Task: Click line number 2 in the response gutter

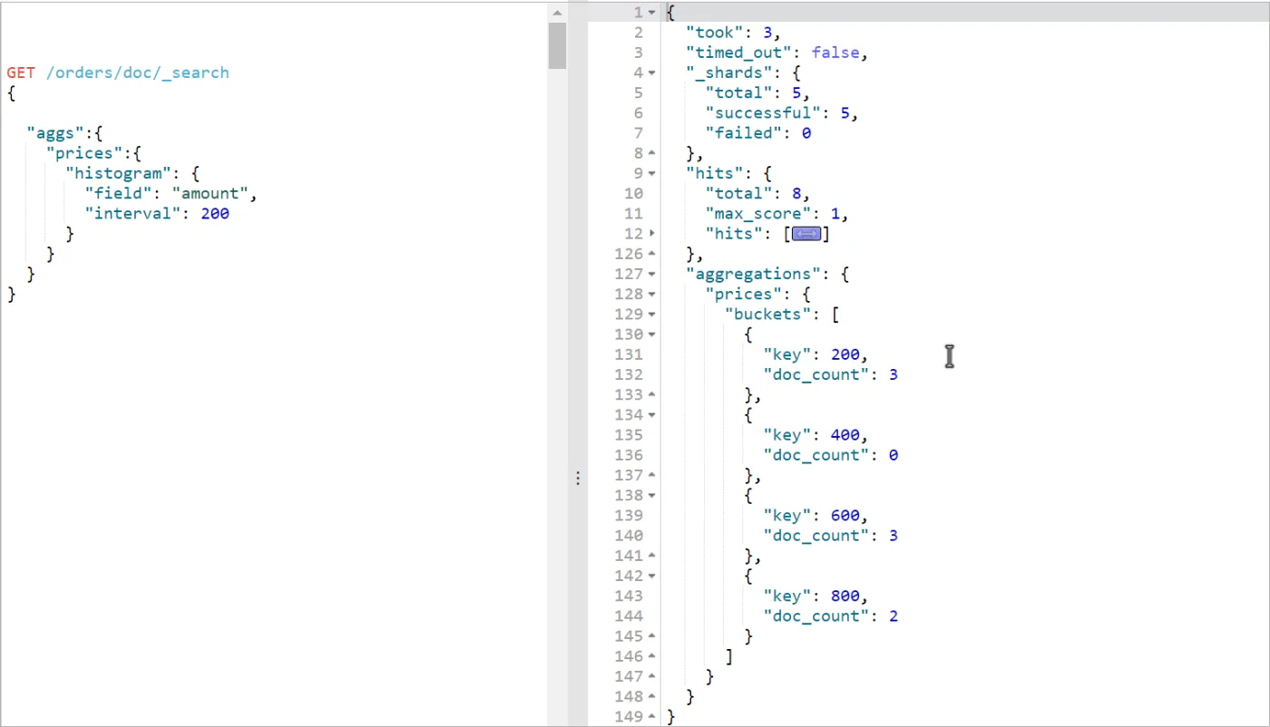Action: [638, 33]
